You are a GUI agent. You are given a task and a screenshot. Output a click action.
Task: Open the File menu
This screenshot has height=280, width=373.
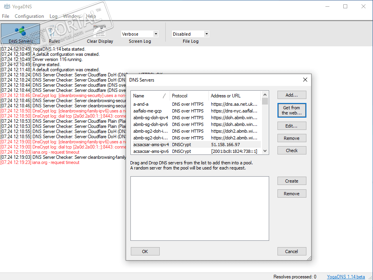coord(6,16)
